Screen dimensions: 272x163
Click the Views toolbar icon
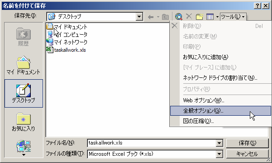210,17
